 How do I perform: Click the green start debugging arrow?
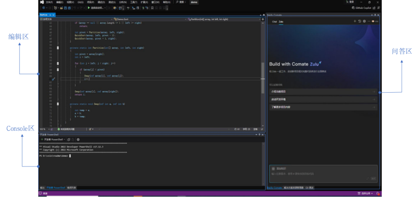coord(89,7)
